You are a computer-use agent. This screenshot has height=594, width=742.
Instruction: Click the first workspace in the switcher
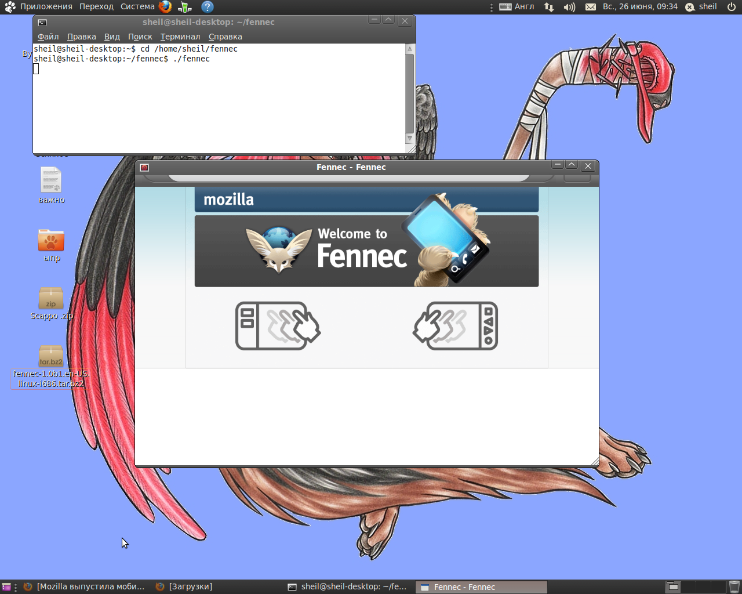click(673, 587)
